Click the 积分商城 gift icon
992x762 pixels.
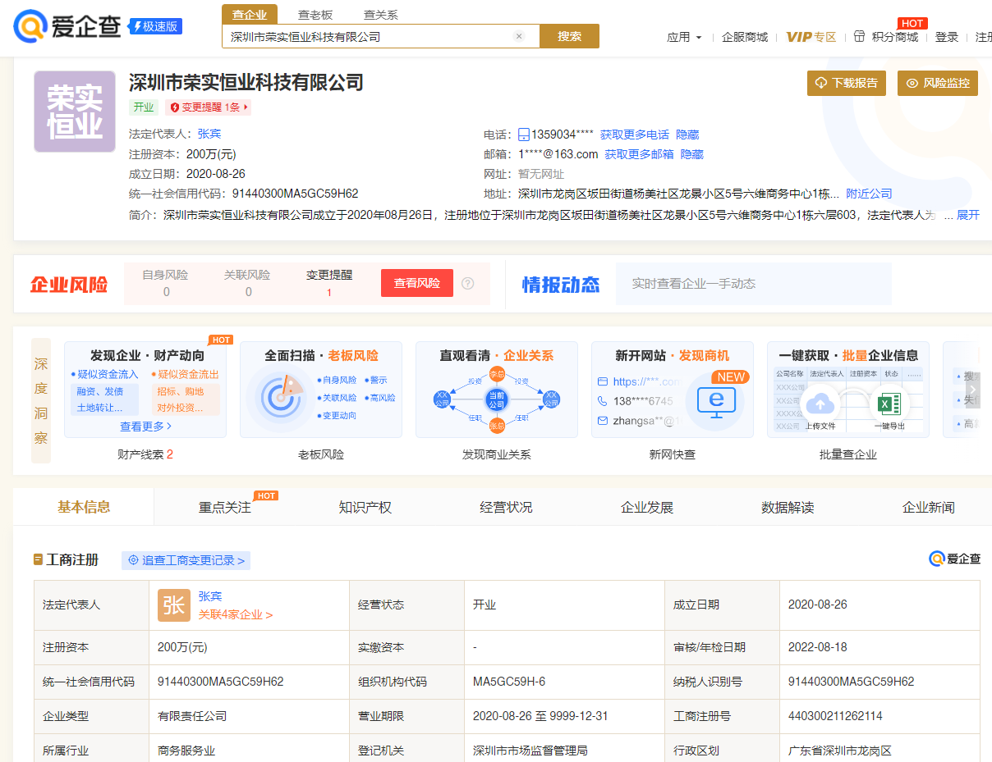860,37
